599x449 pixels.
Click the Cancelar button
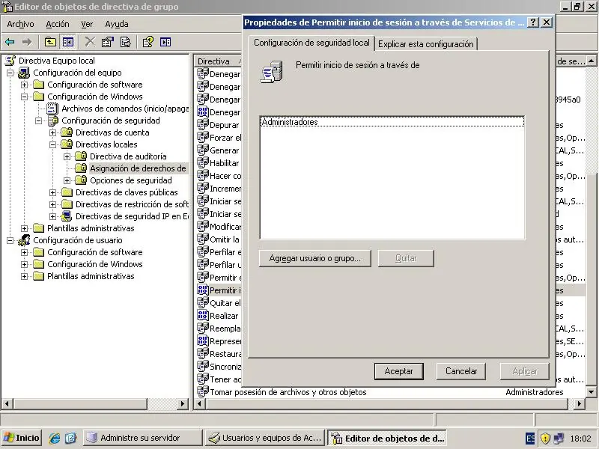click(x=461, y=371)
